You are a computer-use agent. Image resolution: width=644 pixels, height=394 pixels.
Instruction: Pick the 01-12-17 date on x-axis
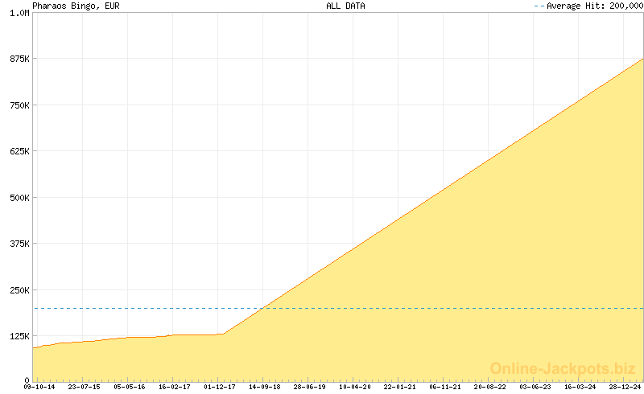pos(220,387)
